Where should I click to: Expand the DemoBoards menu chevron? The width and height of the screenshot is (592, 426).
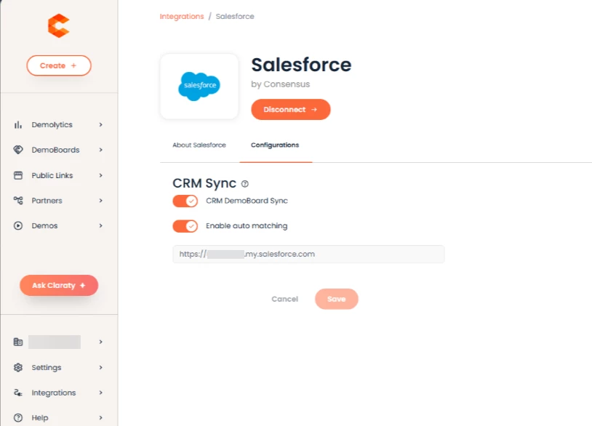pyautogui.click(x=101, y=150)
